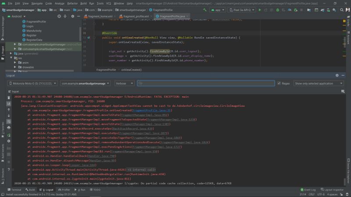Image resolution: width=351 pixels, height=197 pixels.
Task: Click the Print icon in logcat sidebar
Action: click(9, 128)
